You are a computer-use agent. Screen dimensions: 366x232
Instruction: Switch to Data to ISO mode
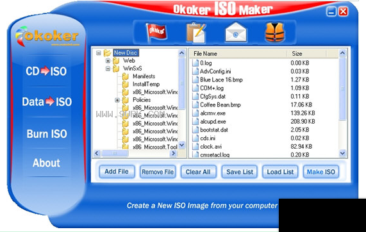click(47, 102)
